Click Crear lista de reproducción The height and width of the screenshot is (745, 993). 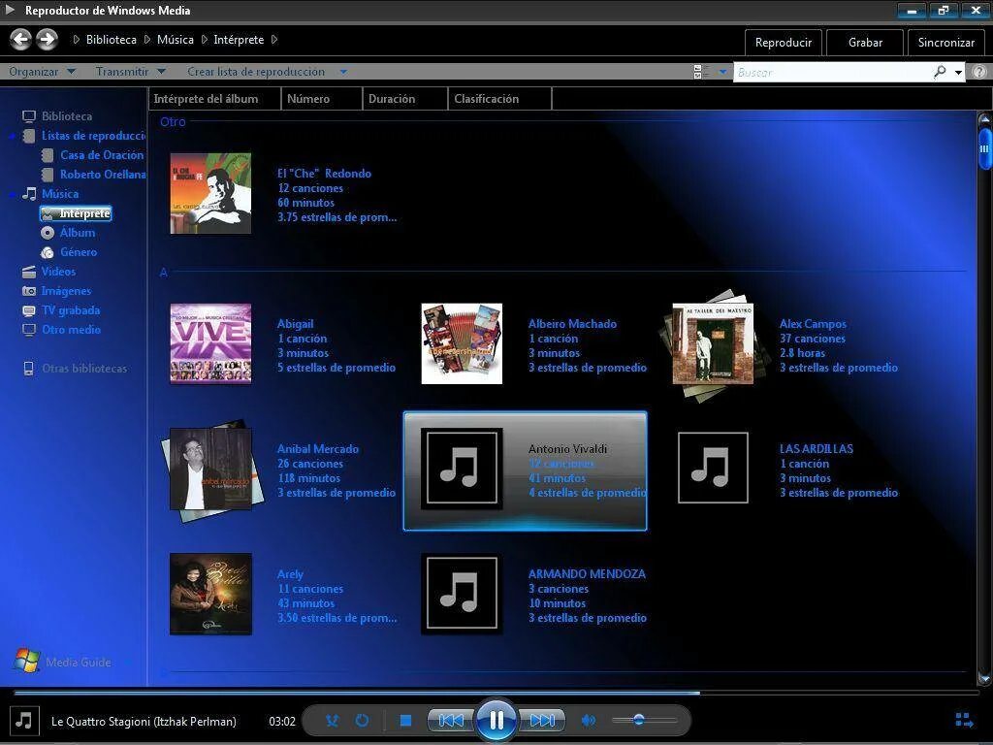pyautogui.click(x=256, y=72)
